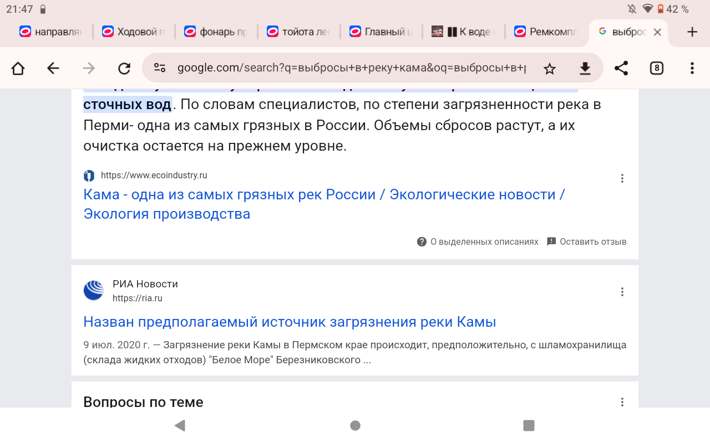Open link Кама - одна из самых грязных рек

(x=324, y=204)
